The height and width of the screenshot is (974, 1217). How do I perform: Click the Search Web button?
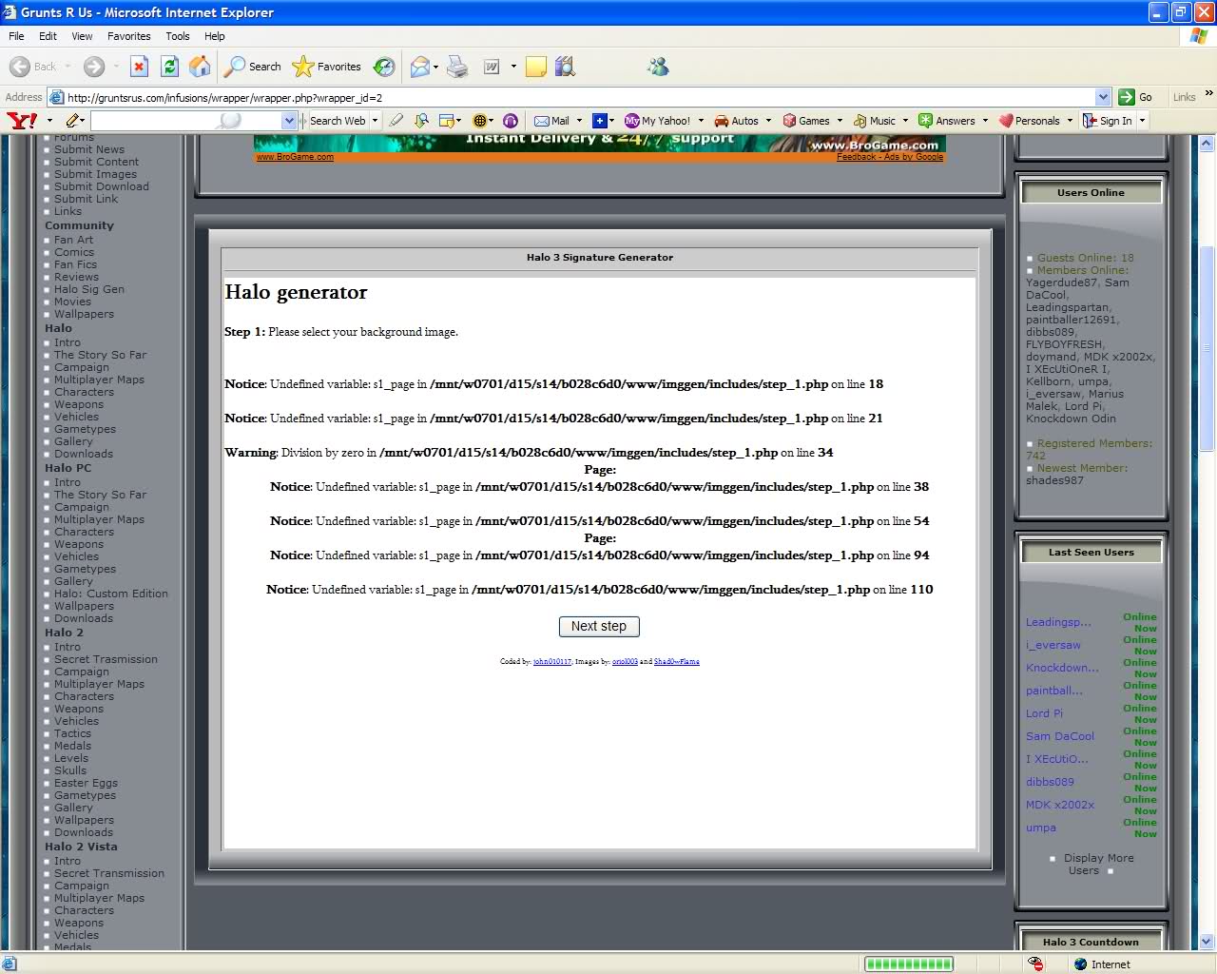338,121
